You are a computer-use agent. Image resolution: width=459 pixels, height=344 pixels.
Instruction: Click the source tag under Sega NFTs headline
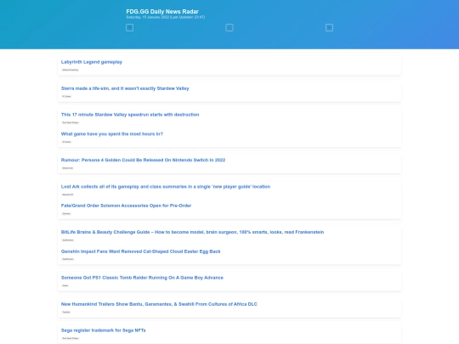coord(71,338)
